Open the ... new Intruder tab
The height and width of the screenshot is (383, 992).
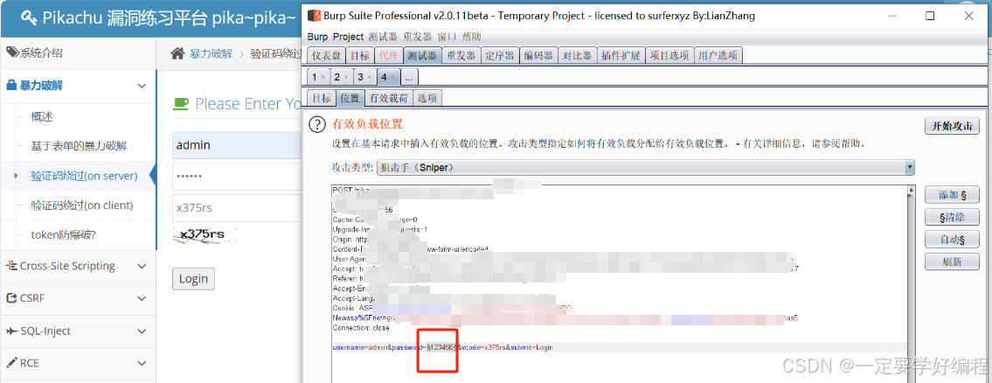409,77
